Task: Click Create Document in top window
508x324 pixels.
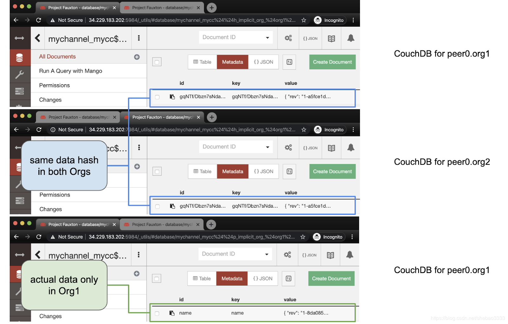Action: pos(332,62)
